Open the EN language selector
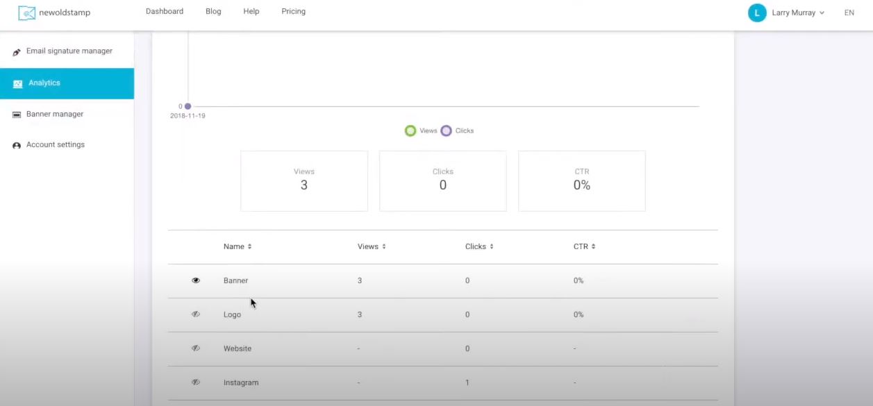Image resolution: width=873 pixels, height=406 pixels. tap(849, 12)
